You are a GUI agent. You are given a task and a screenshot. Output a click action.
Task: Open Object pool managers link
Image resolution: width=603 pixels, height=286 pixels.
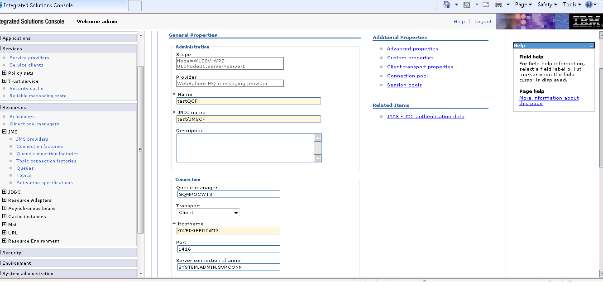tap(34, 124)
